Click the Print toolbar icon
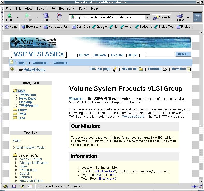 [x=180, y=16]
